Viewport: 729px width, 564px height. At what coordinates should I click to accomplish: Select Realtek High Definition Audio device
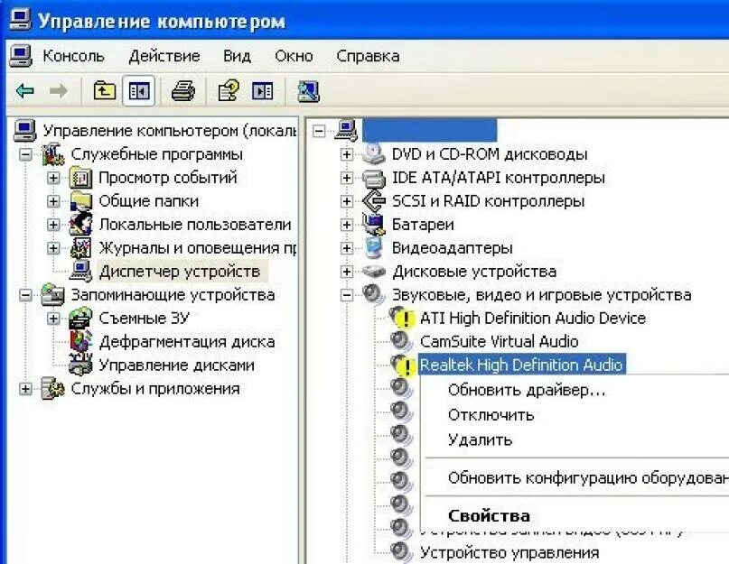[x=521, y=365]
